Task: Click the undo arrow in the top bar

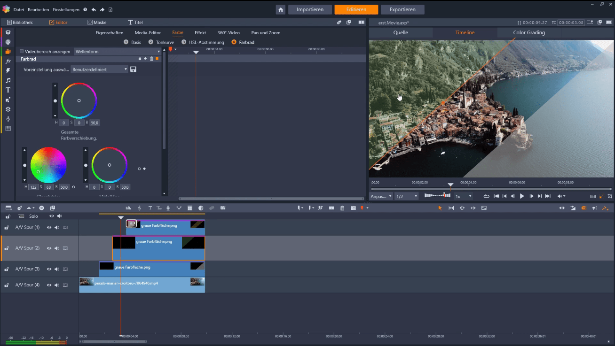Action: coord(94,9)
